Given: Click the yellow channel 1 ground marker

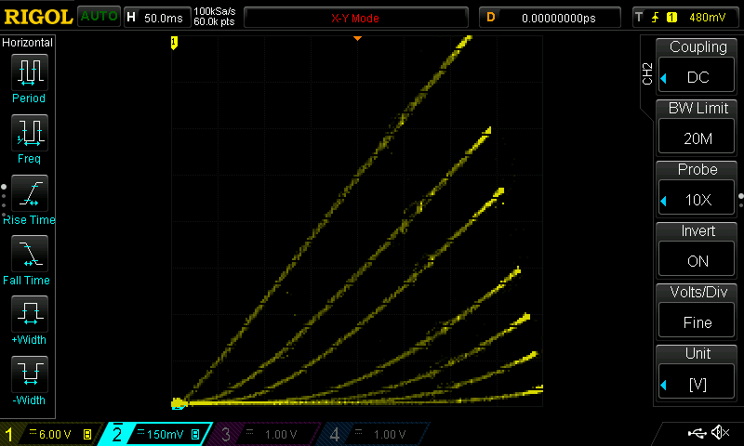Looking at the screenshot, I should [x=174, y=43].
